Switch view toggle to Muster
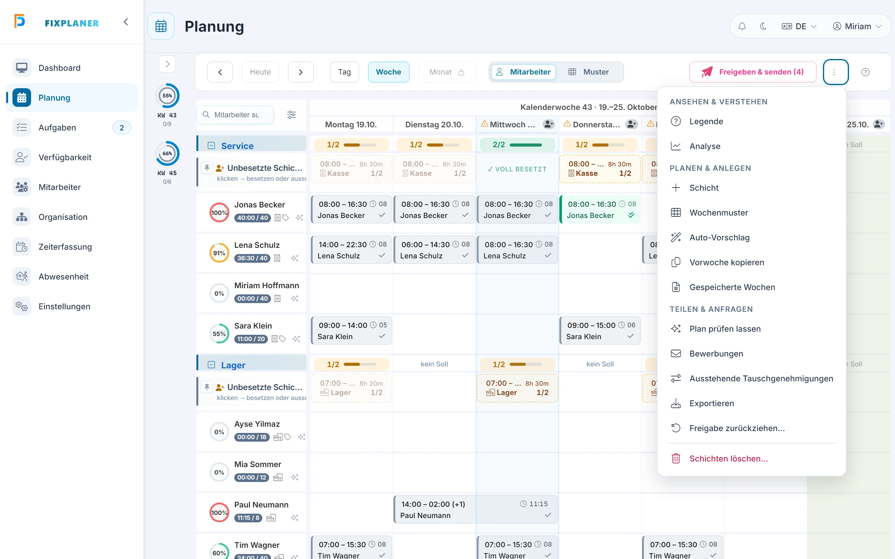This screenshot has width=895, height=559. click(589, 72)
